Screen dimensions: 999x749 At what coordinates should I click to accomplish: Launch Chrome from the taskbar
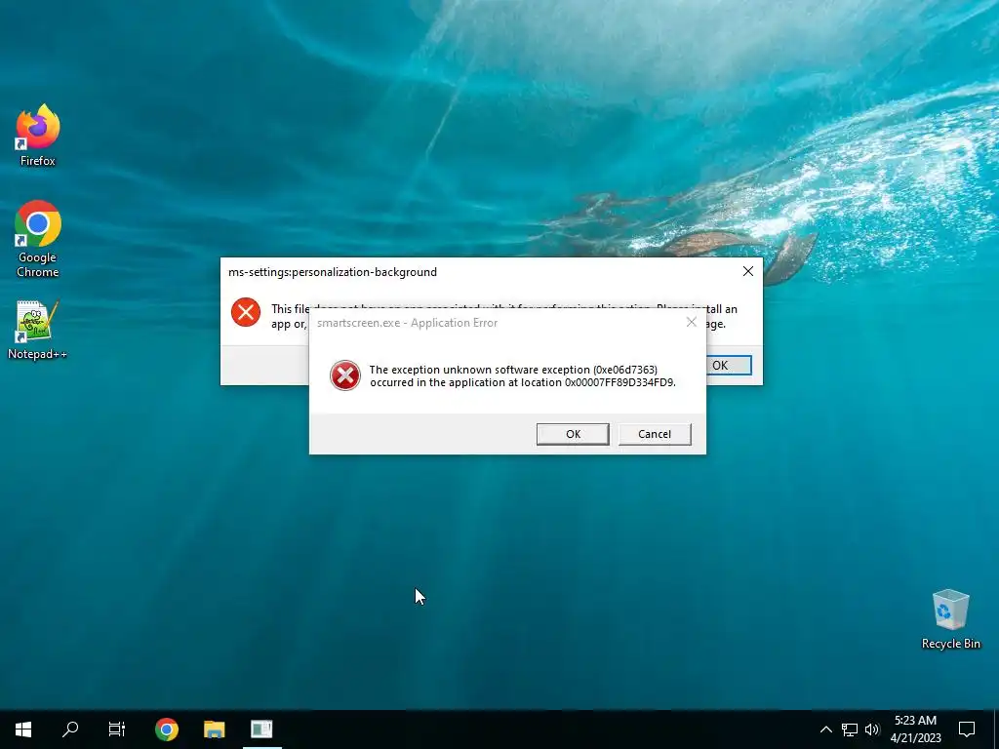coord(166,729)
